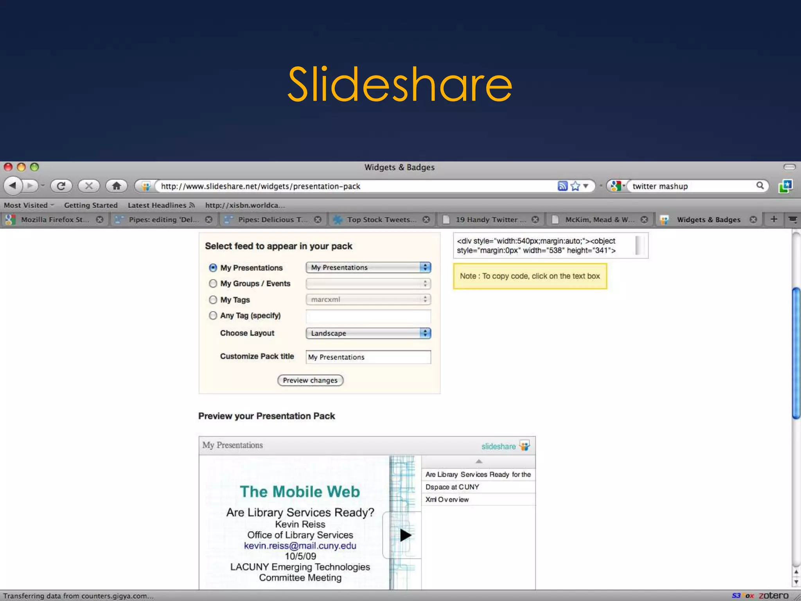Close the Mozilla Firefox St... tab
The height and width of the screenshot is (601, 801).
(100, 220)
